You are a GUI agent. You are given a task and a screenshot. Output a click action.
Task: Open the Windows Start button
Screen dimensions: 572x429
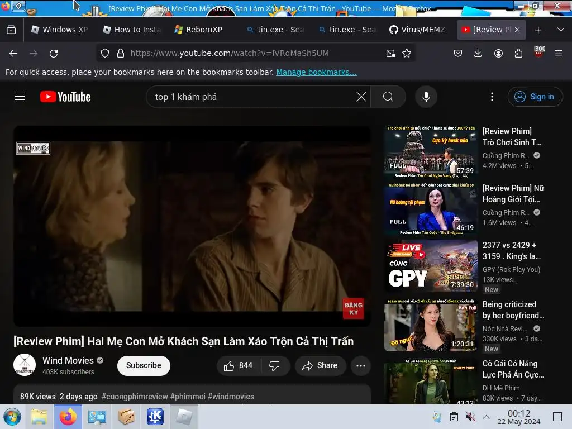coord(12,417)
